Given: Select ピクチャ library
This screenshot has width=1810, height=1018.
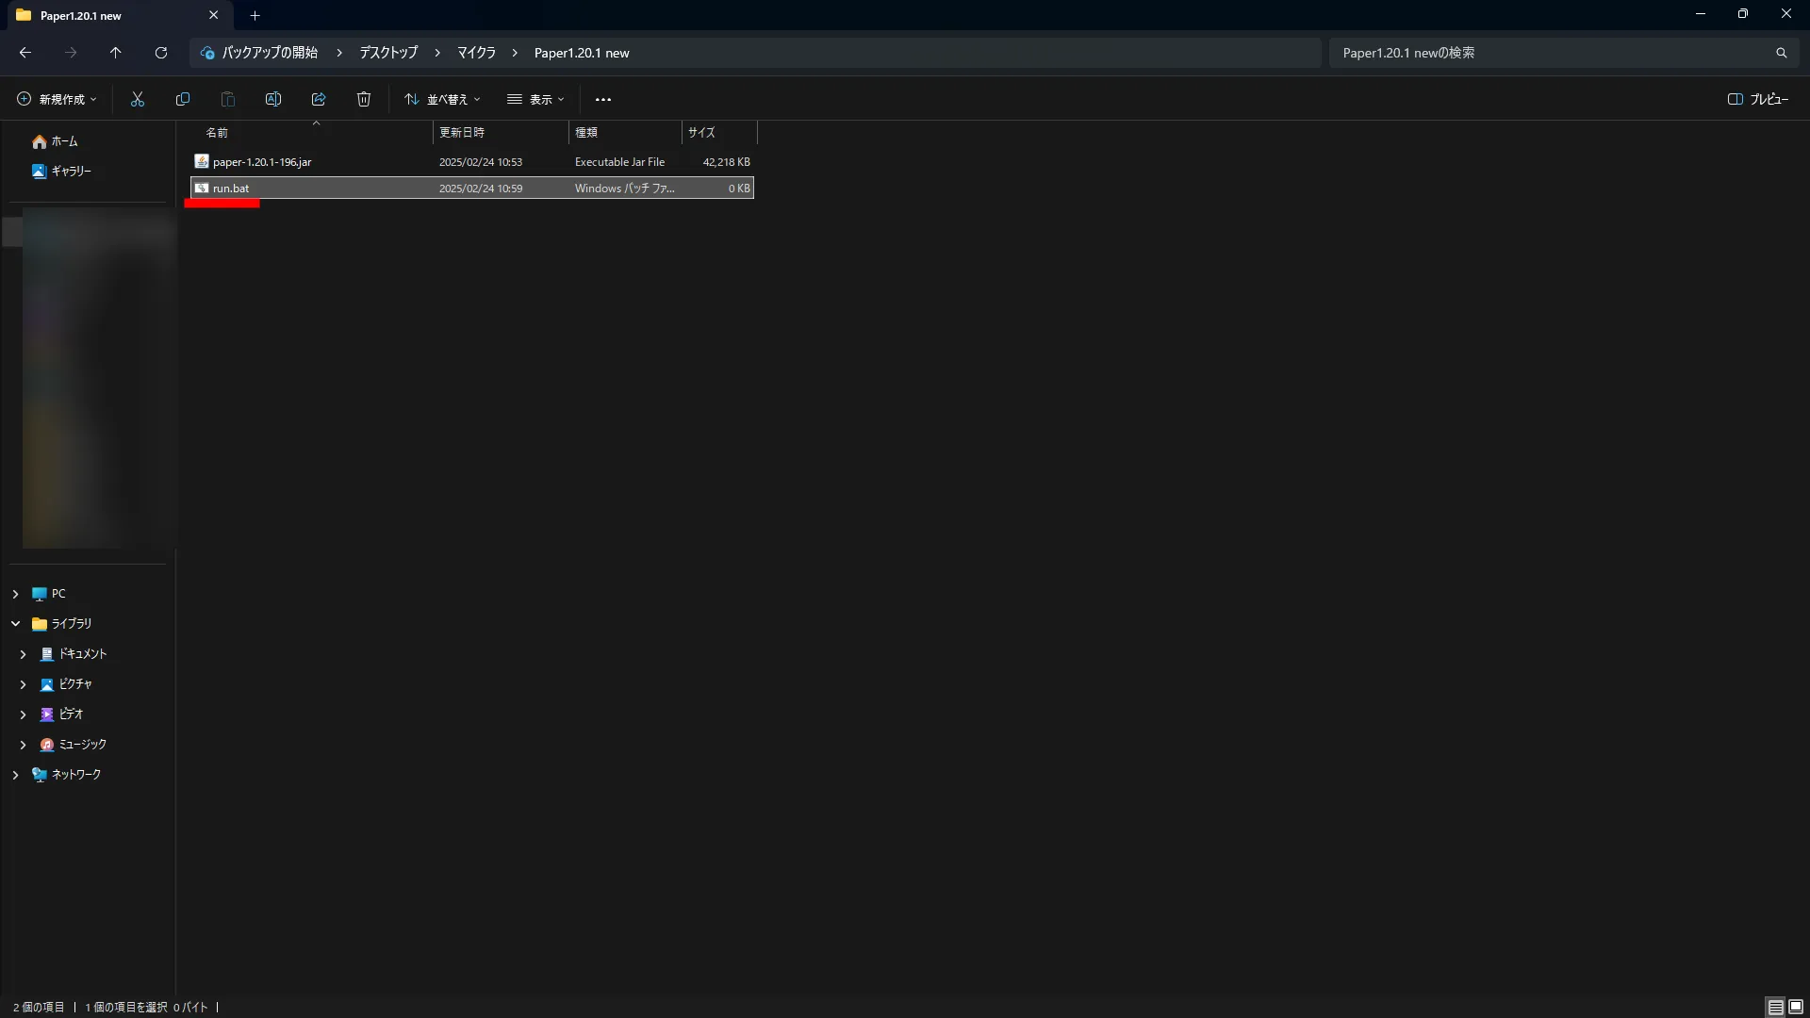Looking at the screenshot, I should point(75,684).
